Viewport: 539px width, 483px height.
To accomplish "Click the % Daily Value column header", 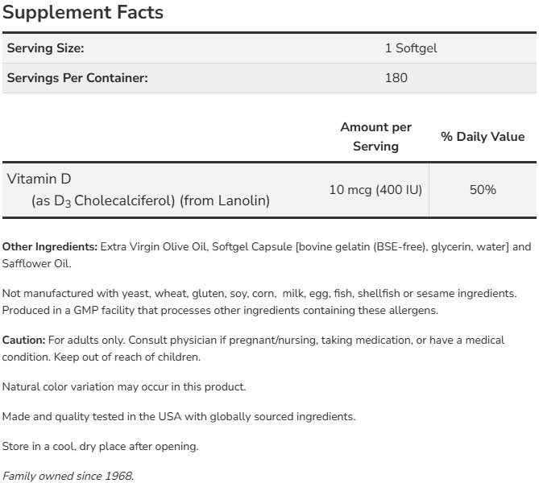I will 483,137.
